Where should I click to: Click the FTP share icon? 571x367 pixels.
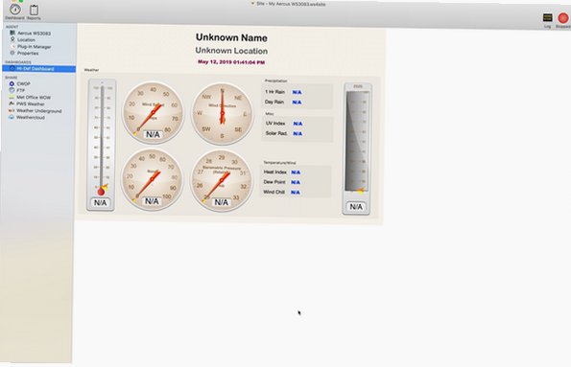click(x=12, y=90)
